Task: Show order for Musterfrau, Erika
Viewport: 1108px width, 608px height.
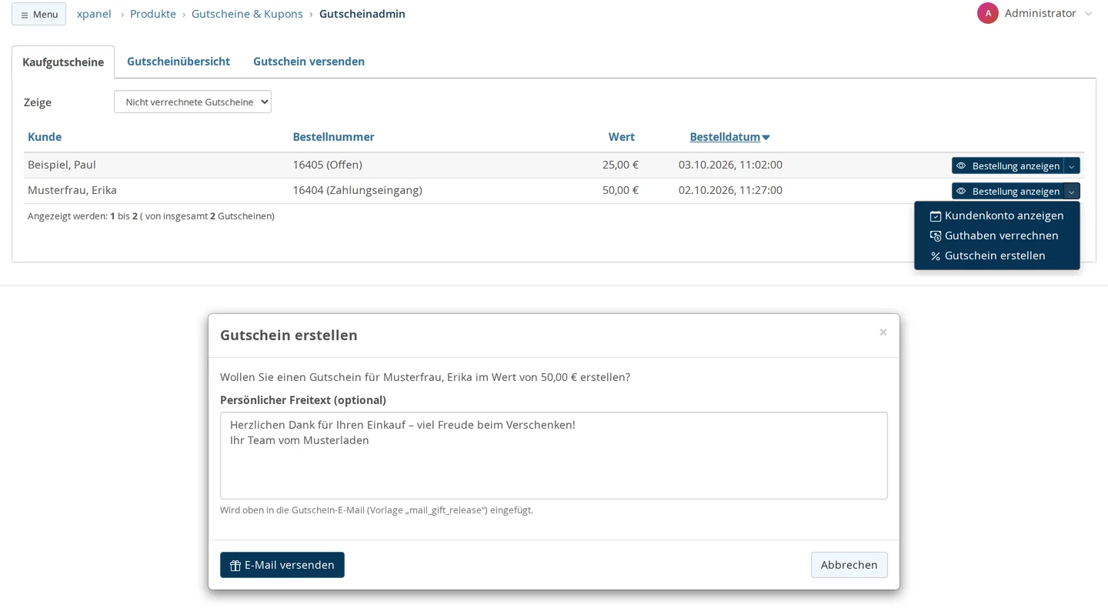Action: pyautogui.click(x=1008, y=191)
